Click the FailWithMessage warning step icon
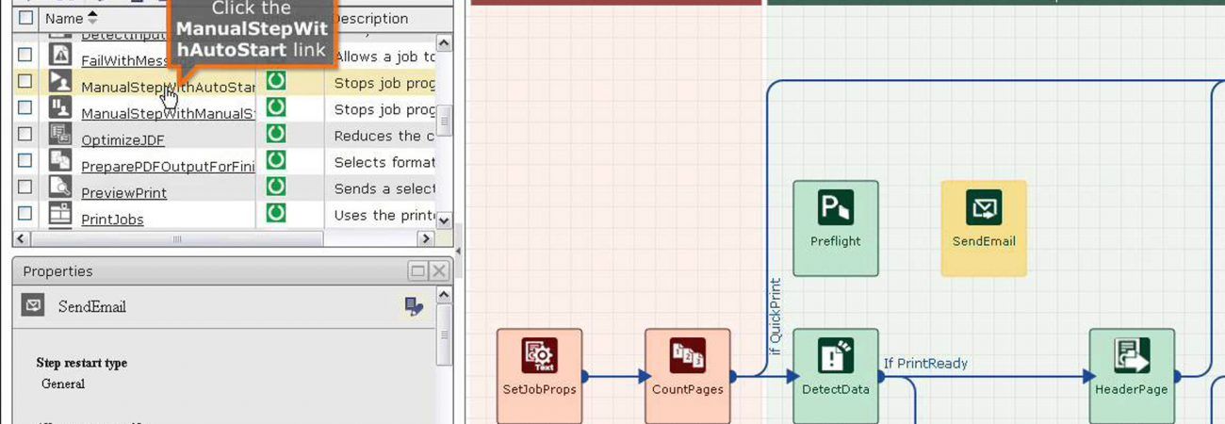The height and width of the screenshot is (424, 1225). pos(60,55)
